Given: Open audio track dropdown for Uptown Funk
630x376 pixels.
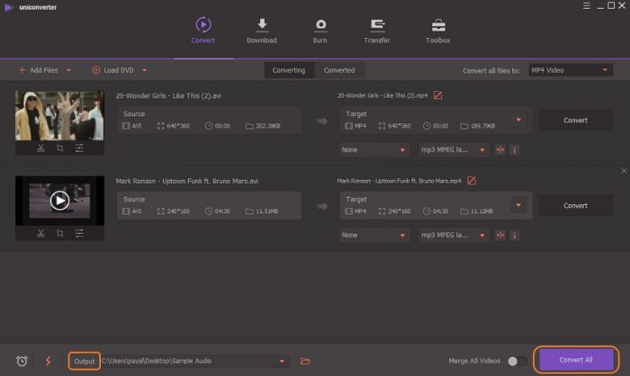Looking at the screenshot, I should point(454,235).
